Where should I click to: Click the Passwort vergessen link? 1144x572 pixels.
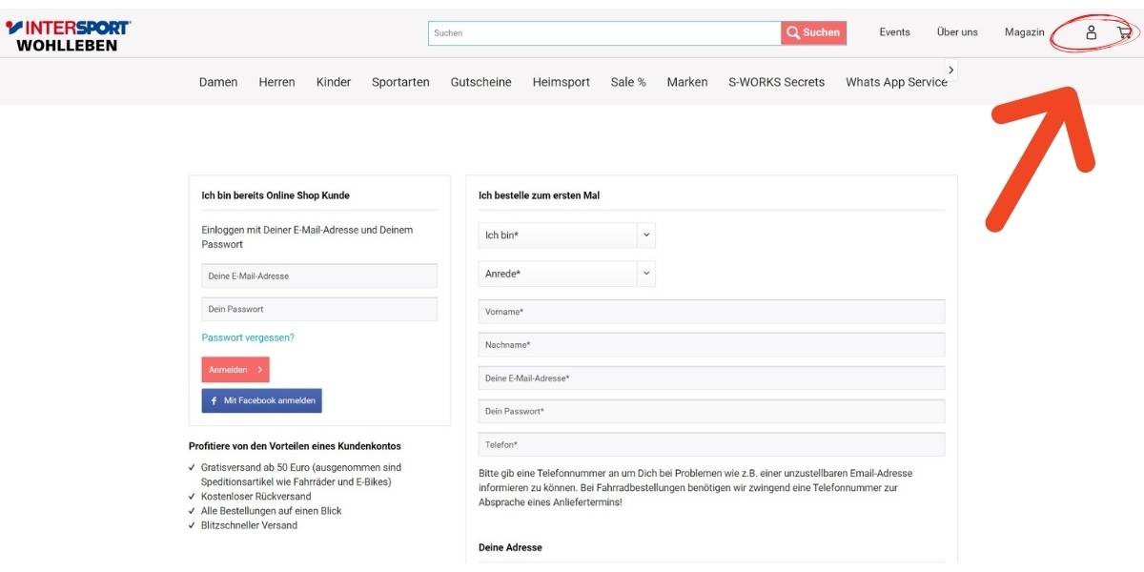tap(248, 337)
